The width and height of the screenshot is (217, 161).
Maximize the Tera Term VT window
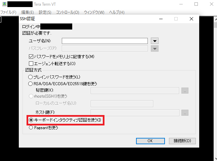196,4
